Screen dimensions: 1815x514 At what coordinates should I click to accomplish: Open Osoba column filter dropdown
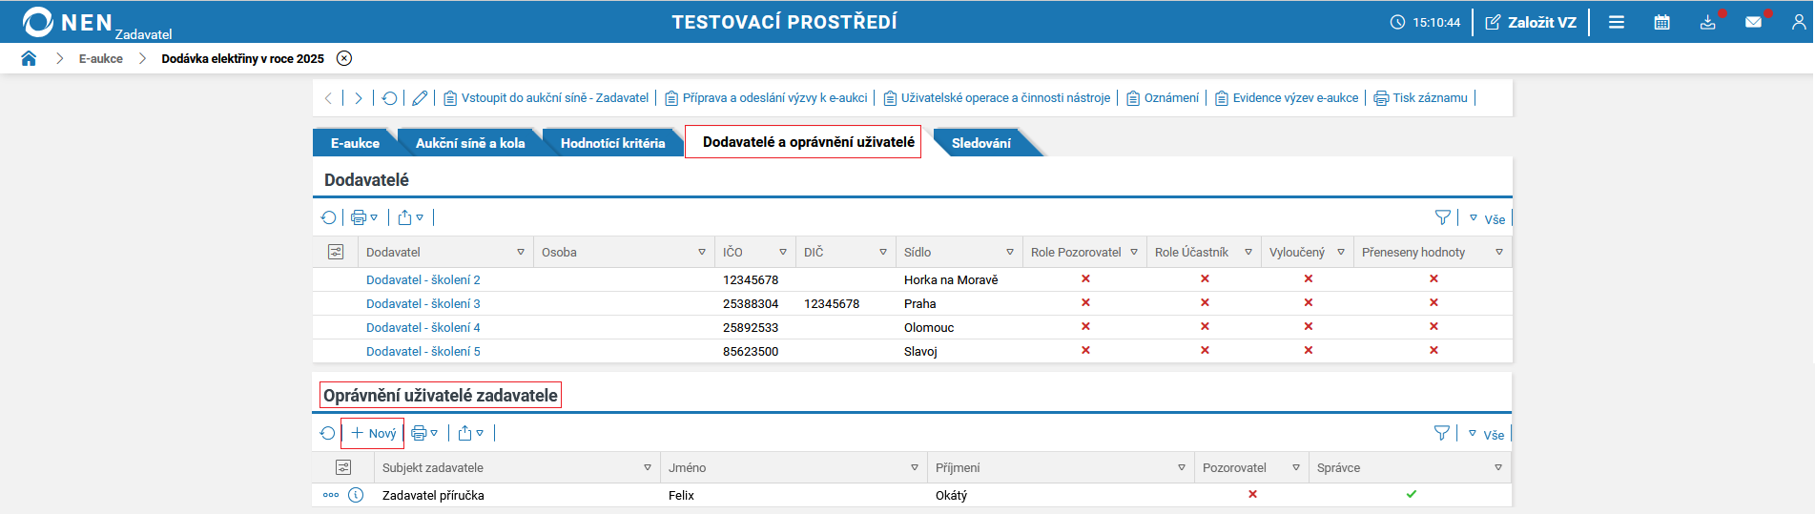[x=702, y=253]
